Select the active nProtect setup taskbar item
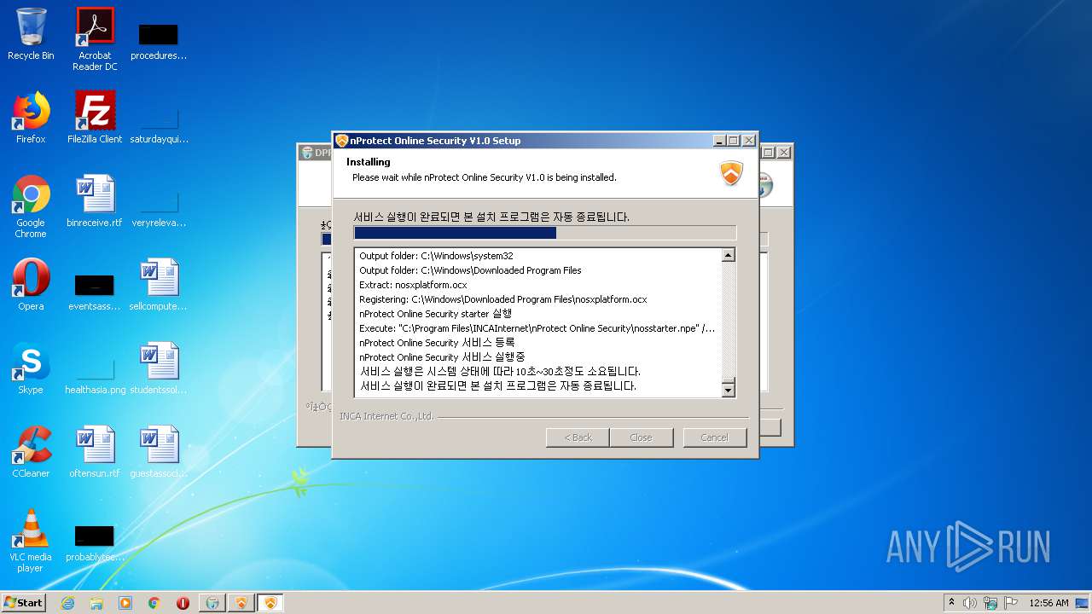This screenshot has width=1092, height=614. tap(270, 603)
